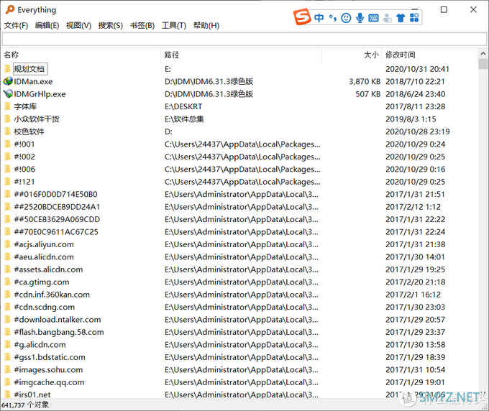The width and height of the screenshot is (489, 411).
Task: Sort results by 路径 column header
Action: (x=241, y=55)
